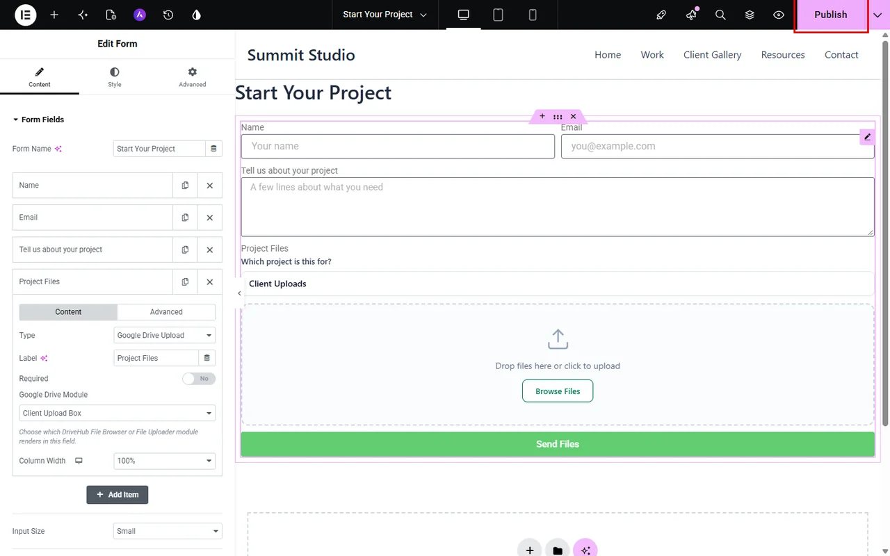Duplicate the Email form field
Image resolution: width=890 pixels, height=556 pixels.
tap(185, 218)
